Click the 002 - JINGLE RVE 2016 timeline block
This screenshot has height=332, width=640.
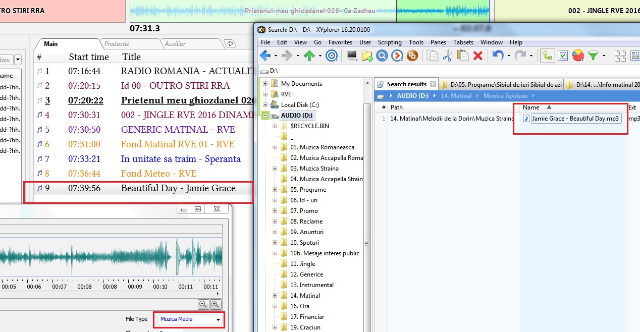click(x=567, y=11)
